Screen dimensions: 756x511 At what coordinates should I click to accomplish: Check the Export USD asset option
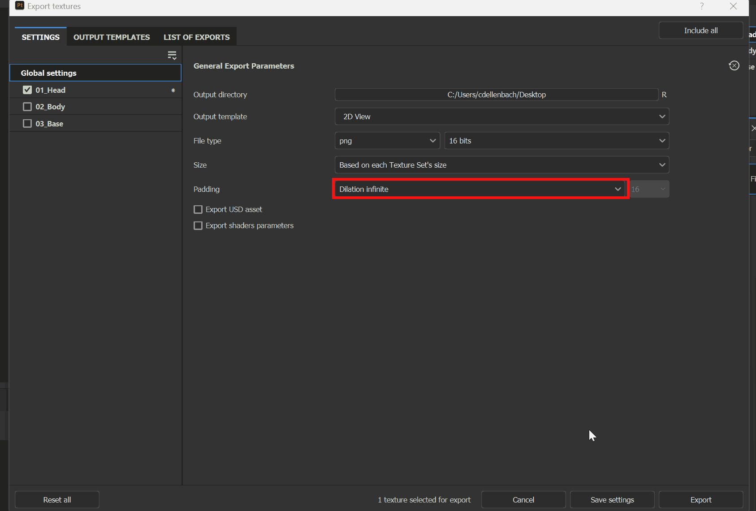click(x=198, y=209)
